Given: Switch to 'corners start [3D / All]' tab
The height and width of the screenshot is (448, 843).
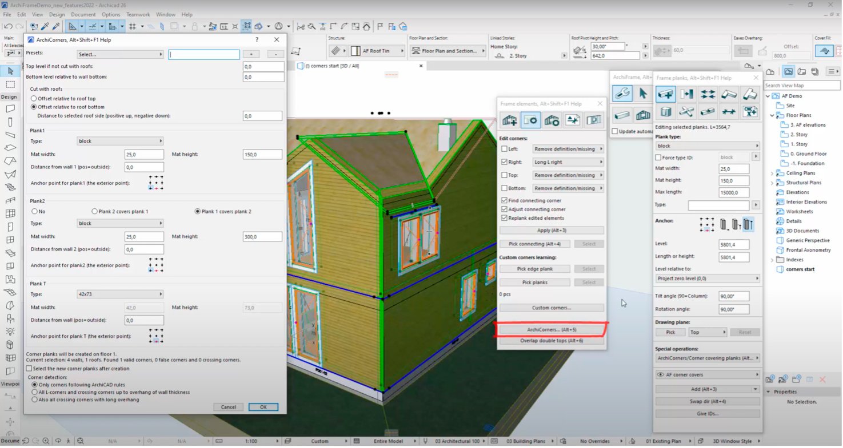Looking at the screenshot, I should point(360,66).
